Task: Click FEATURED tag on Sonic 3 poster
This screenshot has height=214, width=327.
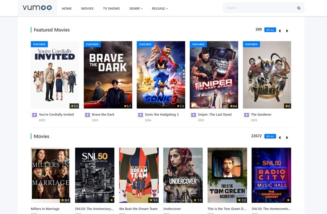Action: click(x=145, y=44)
